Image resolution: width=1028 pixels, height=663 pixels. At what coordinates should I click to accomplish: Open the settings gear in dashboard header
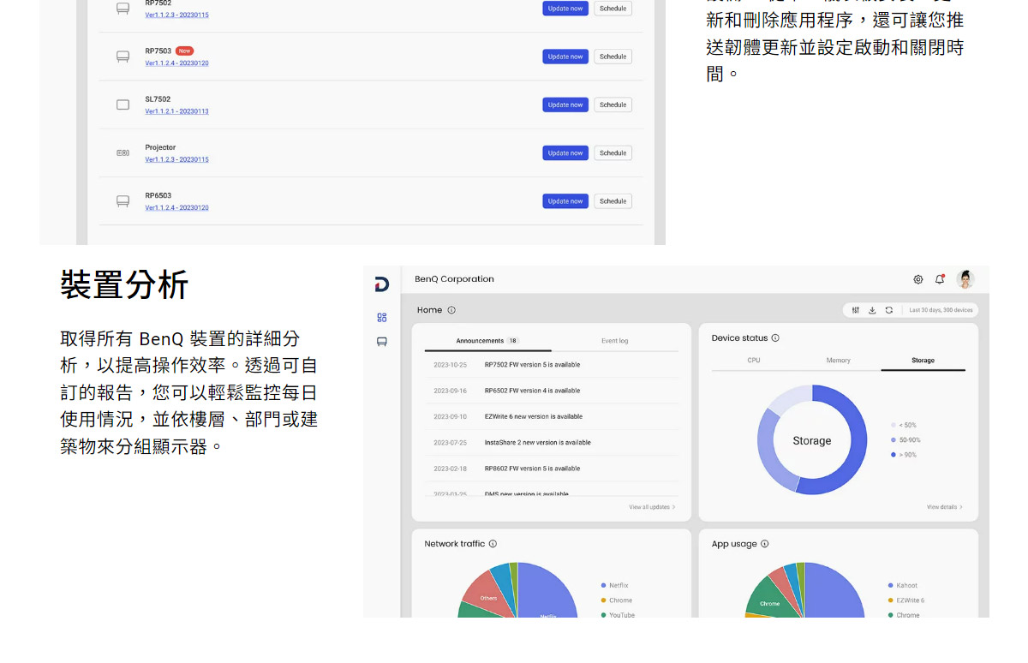pyautogui.click(x=917, y=279)
